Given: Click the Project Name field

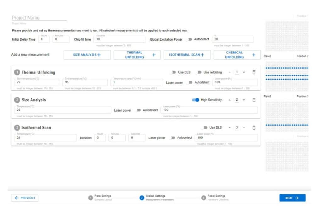Looking at the screenshot, I should (39, 18).
